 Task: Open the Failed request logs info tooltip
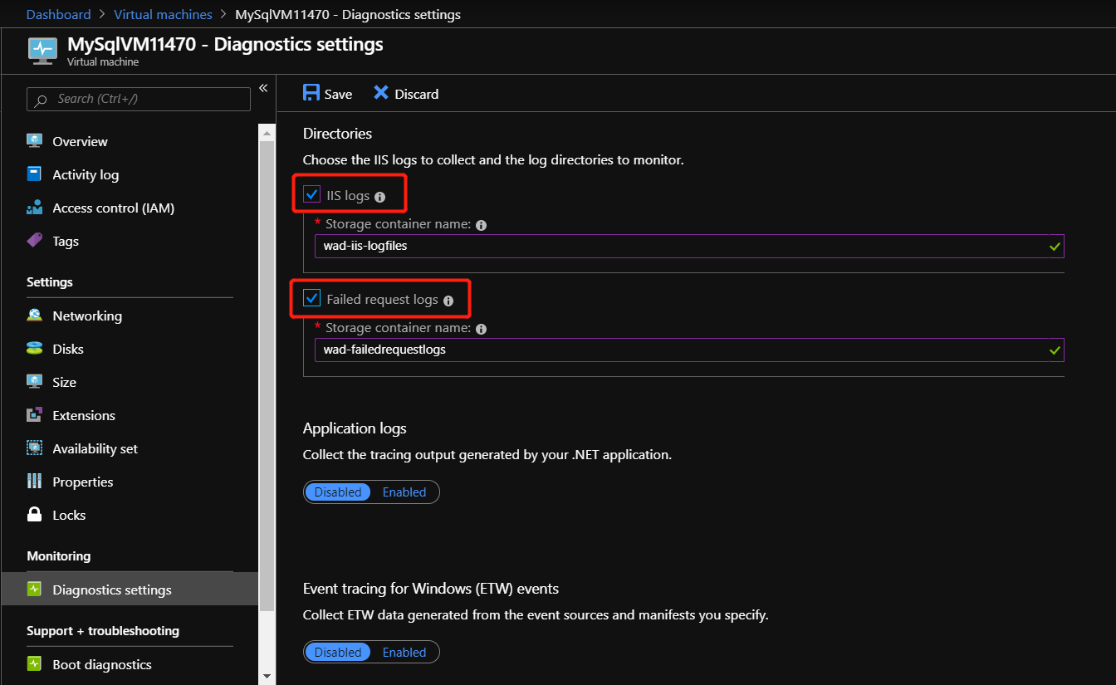coord(448,300)
